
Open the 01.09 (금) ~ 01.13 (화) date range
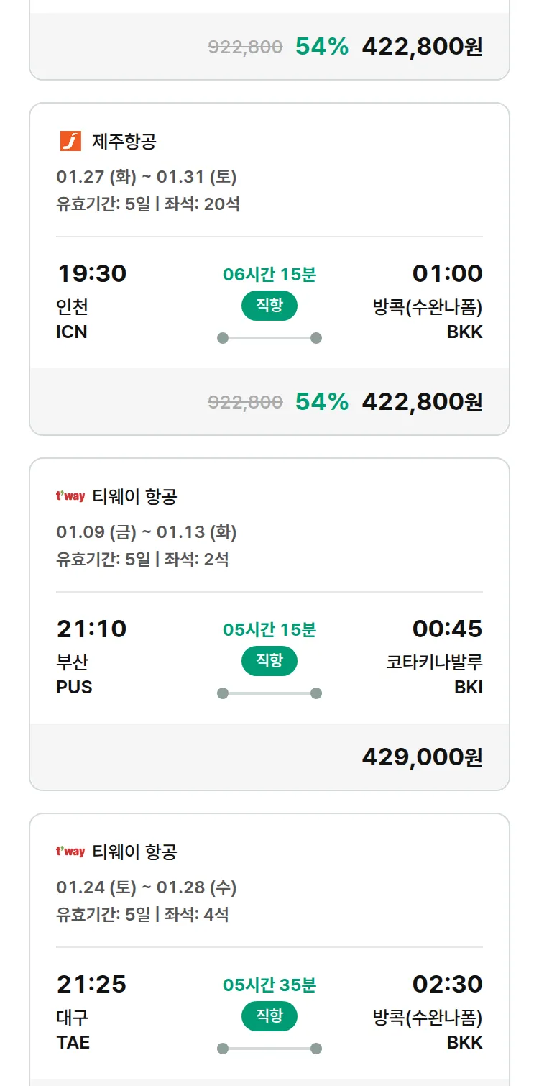click(147, 532)
